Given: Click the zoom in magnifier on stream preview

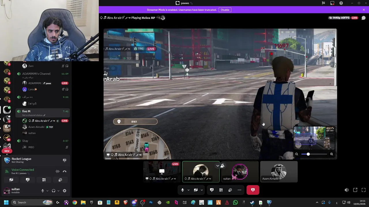Looking at the screenshot, I should click(332, 154).
